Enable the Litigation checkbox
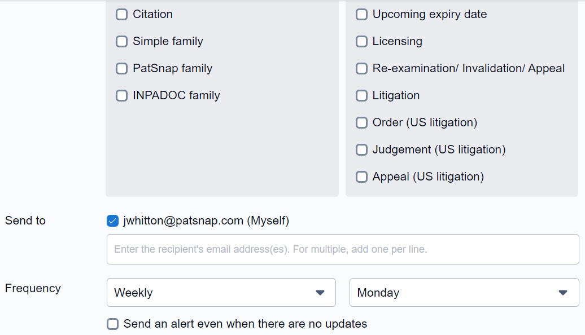The height and width of the screenshot is (335, 585). click(x=361, y=96)
